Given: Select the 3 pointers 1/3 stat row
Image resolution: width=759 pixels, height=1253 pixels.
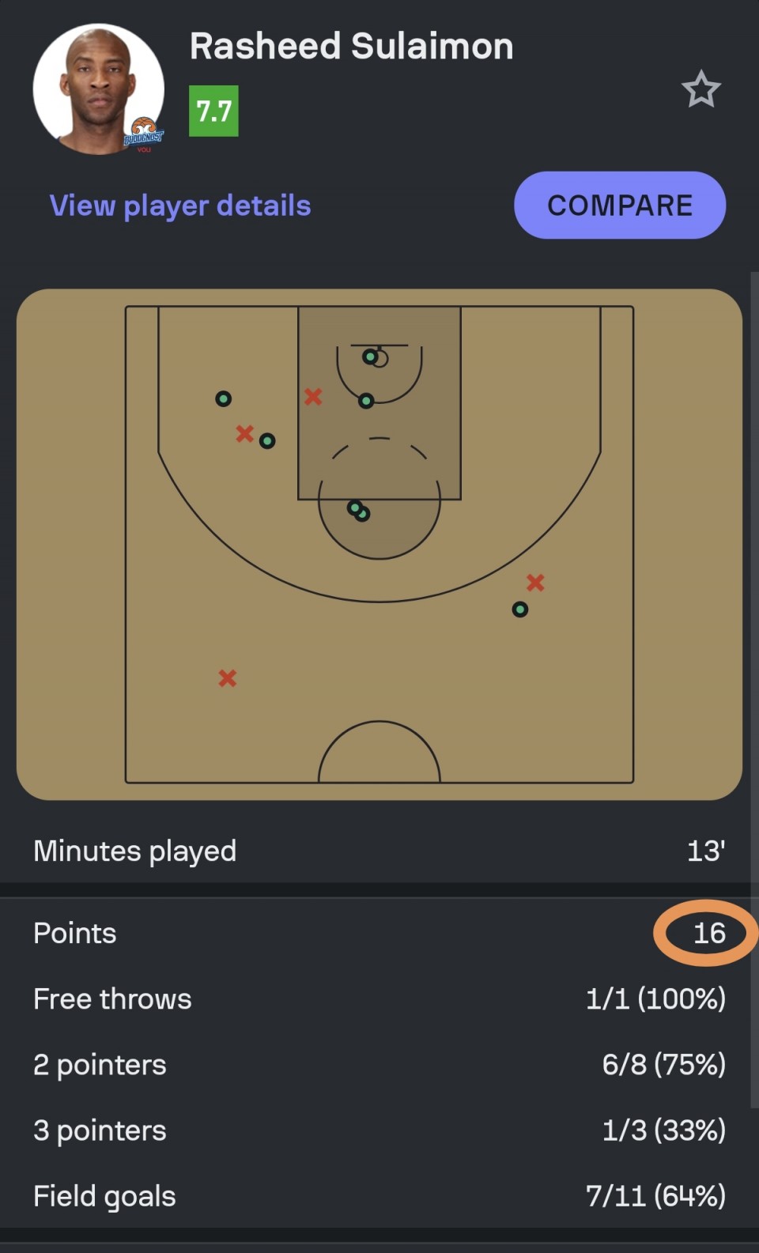Looking at the screenshot, I should (379, 1130).
